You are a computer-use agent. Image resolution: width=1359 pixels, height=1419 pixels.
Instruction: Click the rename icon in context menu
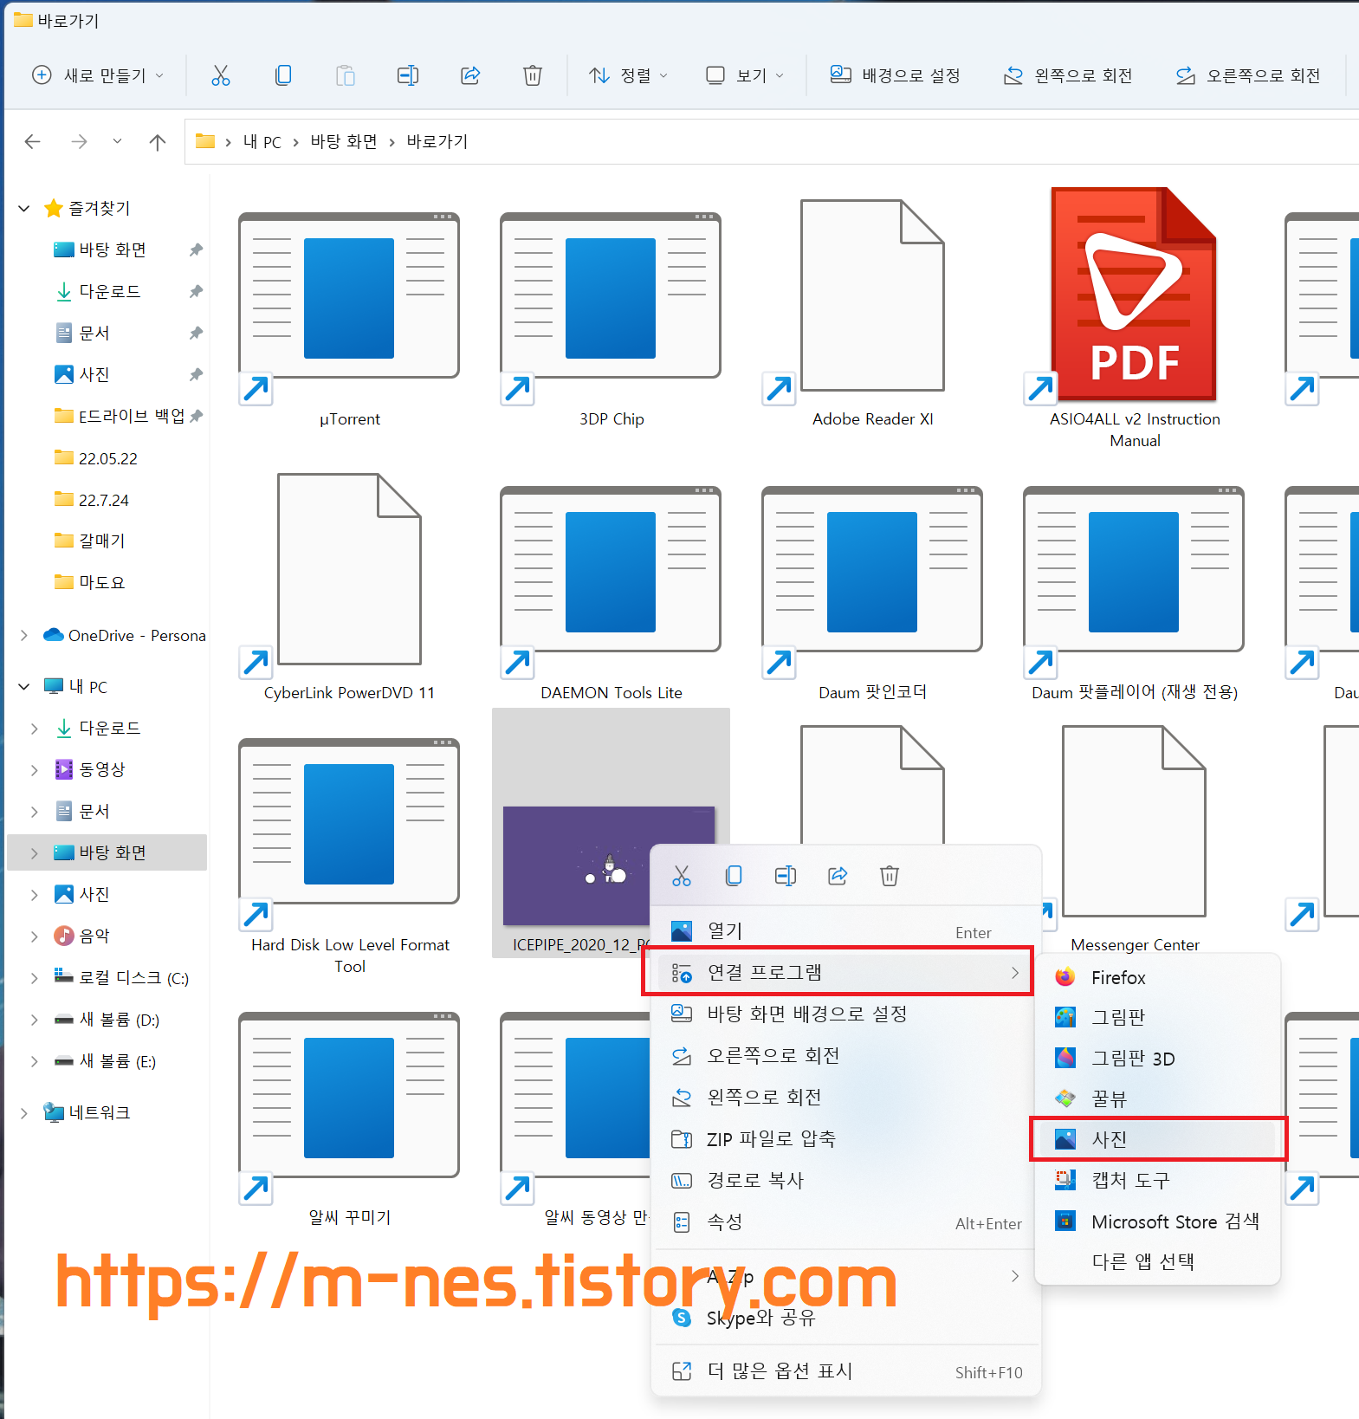[786, 876]
